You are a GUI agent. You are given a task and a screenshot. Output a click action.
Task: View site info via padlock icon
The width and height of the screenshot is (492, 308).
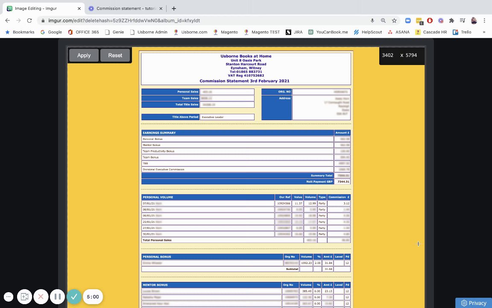pyautogui.click(x=43, y=21)
